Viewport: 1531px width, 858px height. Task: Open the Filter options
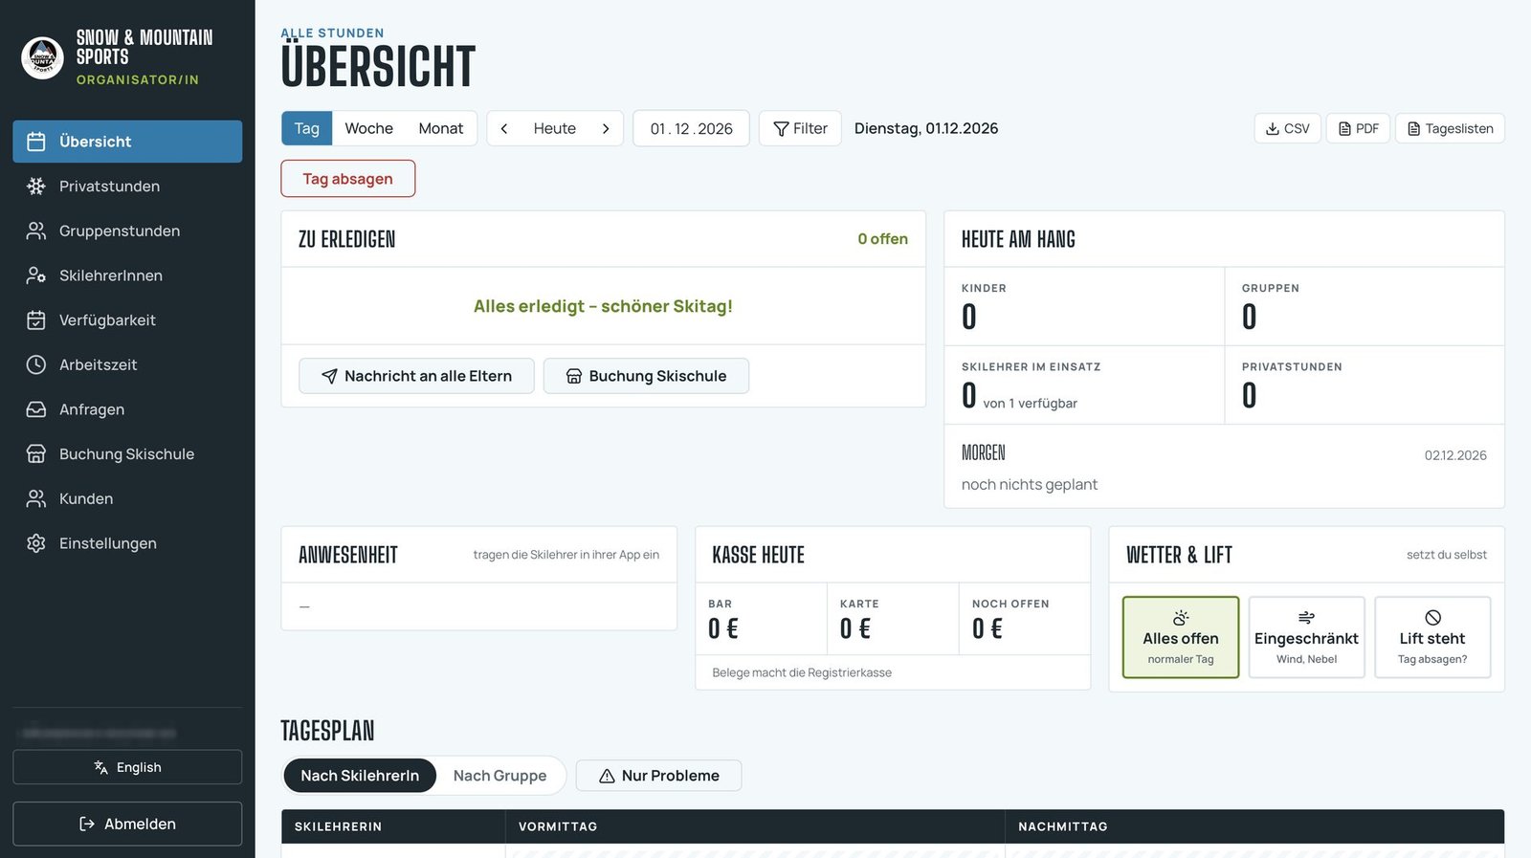pyautogui.click(x=800, y=128)
